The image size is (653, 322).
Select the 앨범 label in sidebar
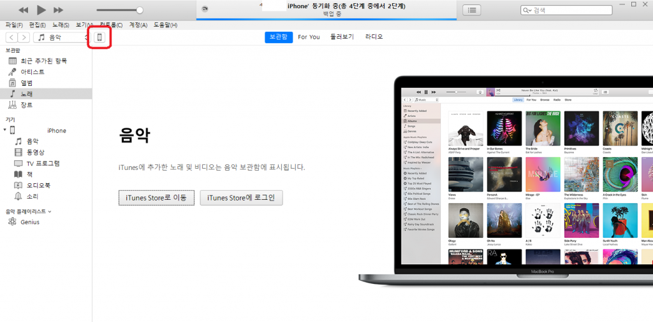click(27, 83)
